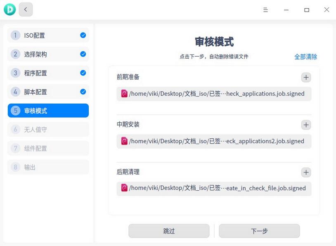Open the hamburger menu icon in titlebar
The width and height of the screenshot is (336, 246).
click(x=265, y=10)
